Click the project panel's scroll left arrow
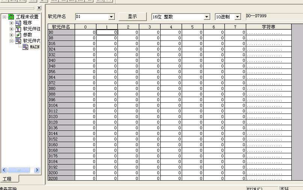The image size is (303, 190). [4, 170]
